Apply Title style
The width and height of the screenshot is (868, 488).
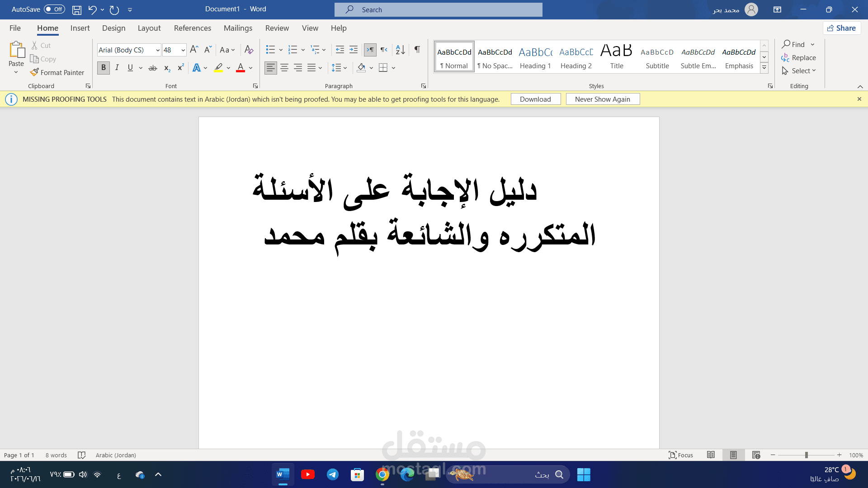(x=617, y=57)
